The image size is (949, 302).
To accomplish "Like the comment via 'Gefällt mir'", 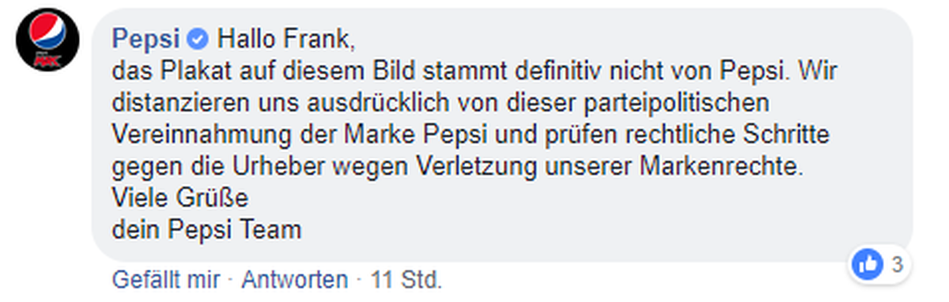I will 166,280.
